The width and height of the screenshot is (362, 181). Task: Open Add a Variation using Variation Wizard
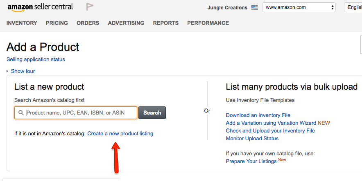271,123
